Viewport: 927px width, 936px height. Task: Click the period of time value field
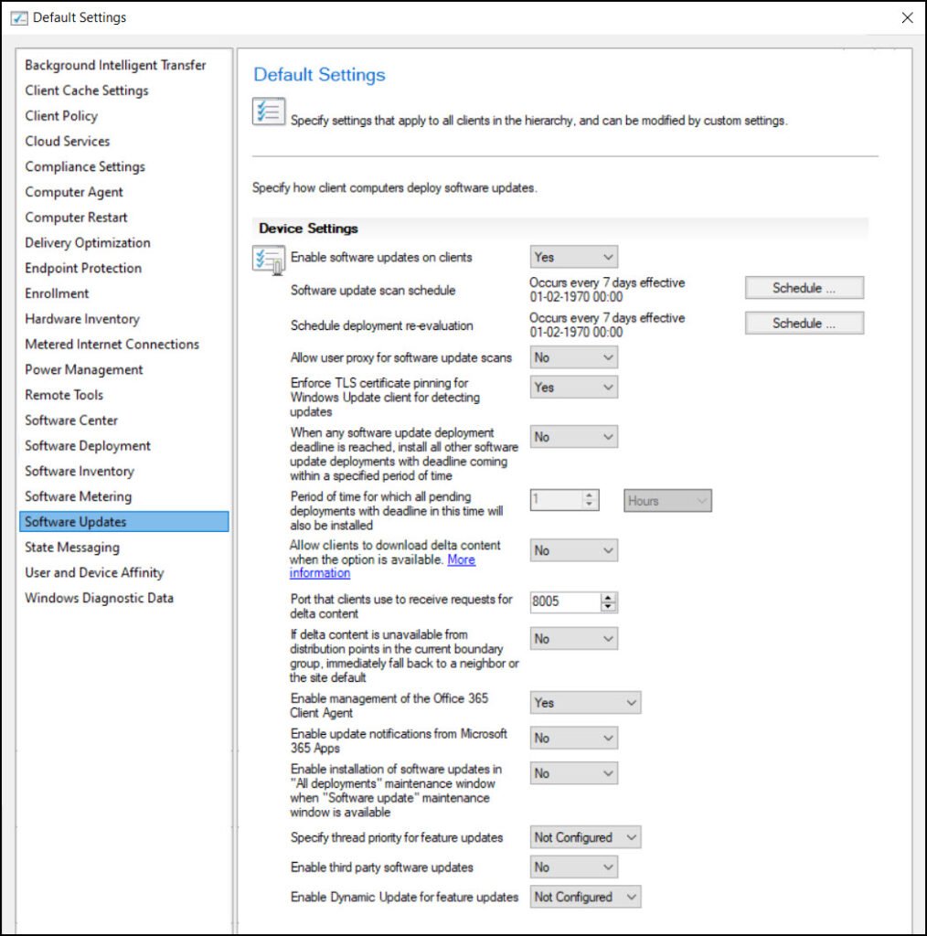[557, 500]
